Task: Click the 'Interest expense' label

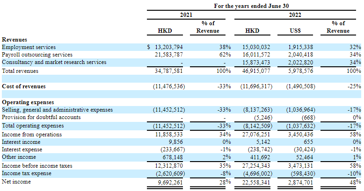Action: [x=22, y=149]
